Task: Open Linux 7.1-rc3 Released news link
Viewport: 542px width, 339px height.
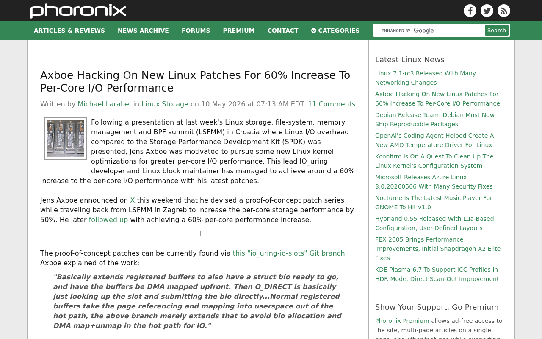Action: [x=426, y=78]
